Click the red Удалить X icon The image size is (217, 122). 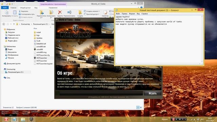[x=60, y=12]
